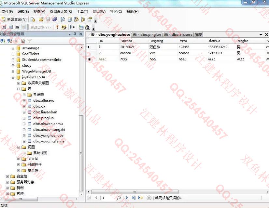The image size is (269, 208).
Task: Click the Execute SQL exclamation icon
Action: click(x=57, y=27)
